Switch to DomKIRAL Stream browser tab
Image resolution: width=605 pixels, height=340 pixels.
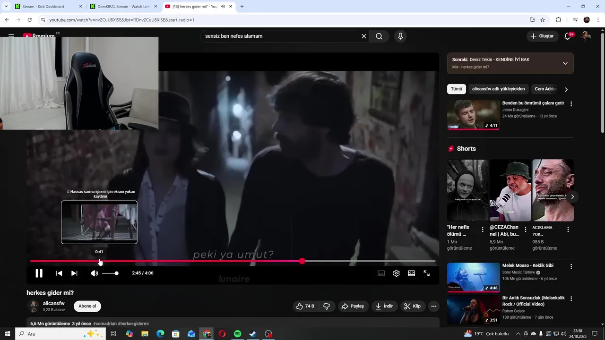(124, 6)
